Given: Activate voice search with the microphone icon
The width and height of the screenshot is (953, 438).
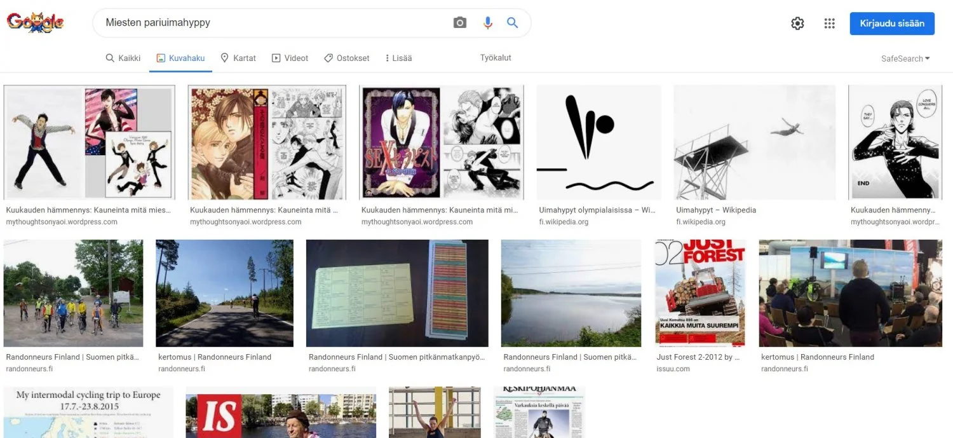Looking at the screenshot, I should pyautogui.click(x=487, y=22).
